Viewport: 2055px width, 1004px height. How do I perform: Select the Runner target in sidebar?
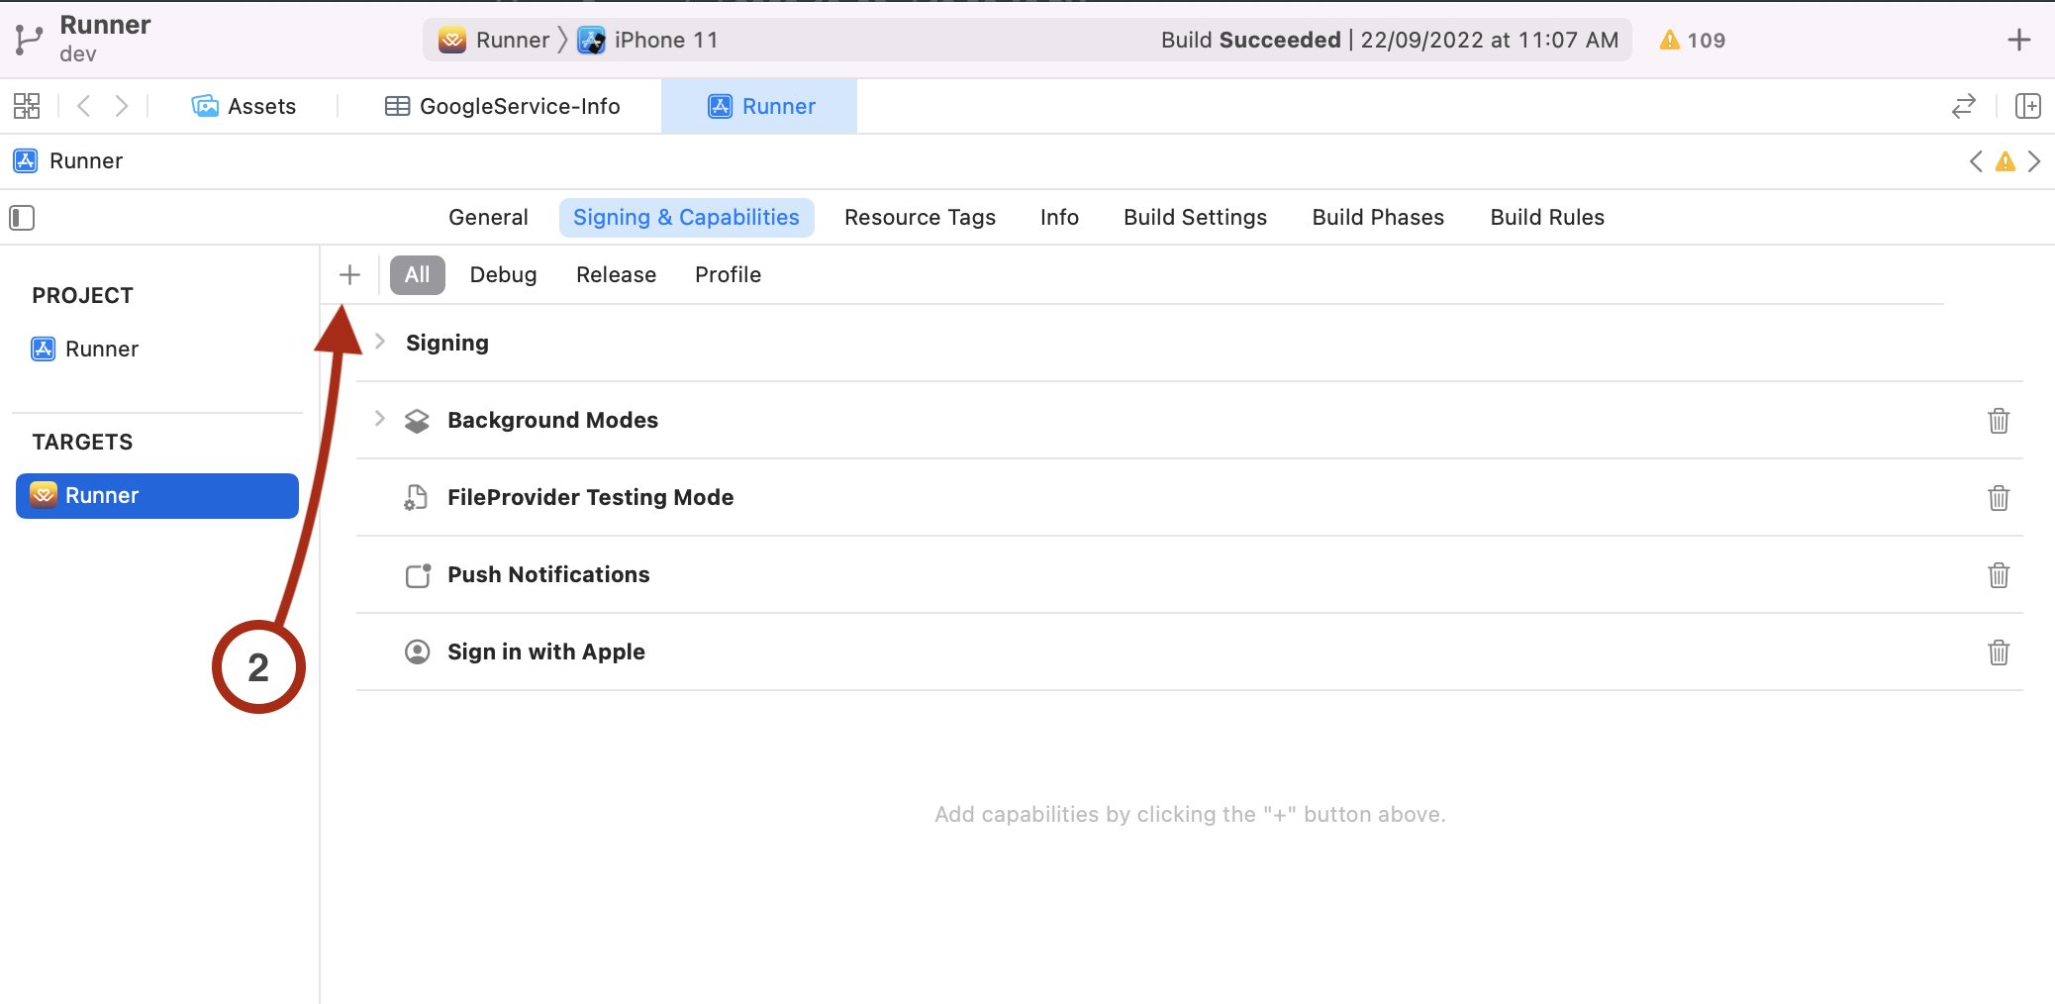[x=157, y=495]
